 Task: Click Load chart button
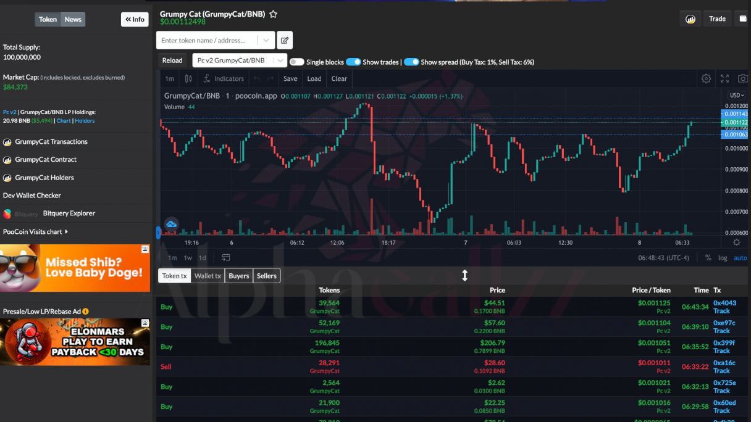tap(314, 78)
